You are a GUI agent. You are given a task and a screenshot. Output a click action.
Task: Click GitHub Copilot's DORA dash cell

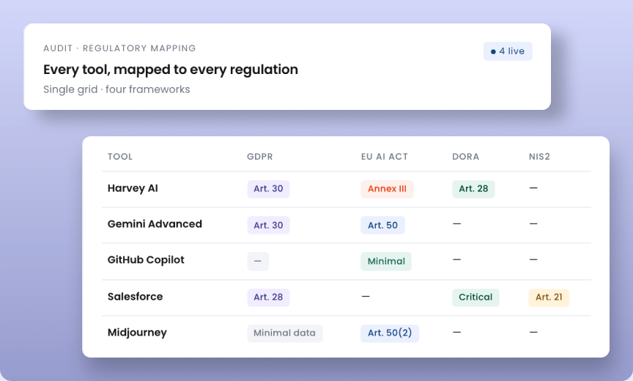tap(456, 260)
